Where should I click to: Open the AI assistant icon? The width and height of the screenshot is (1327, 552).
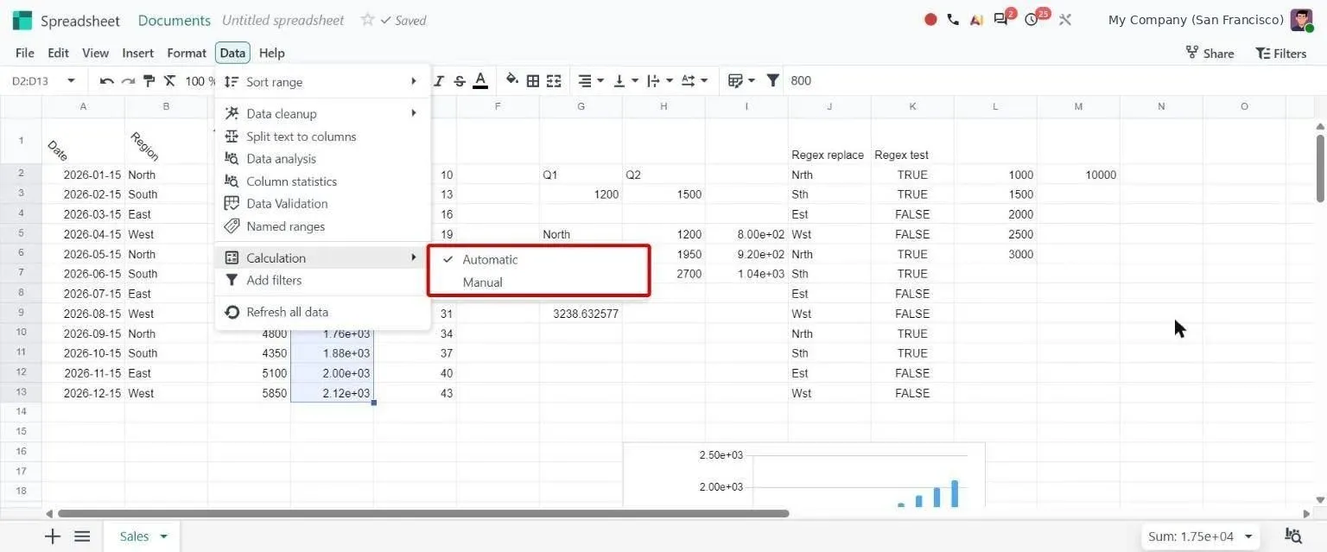[975, 19]
